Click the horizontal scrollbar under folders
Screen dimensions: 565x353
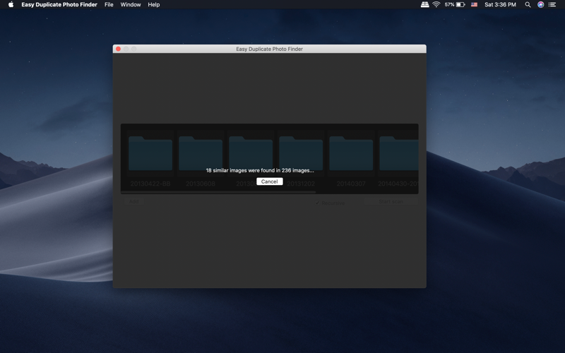point(218,192)
